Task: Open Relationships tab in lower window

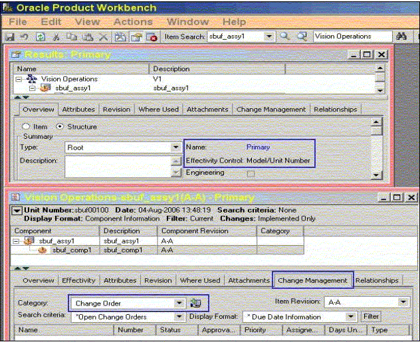Action: [x=377, y=280]
